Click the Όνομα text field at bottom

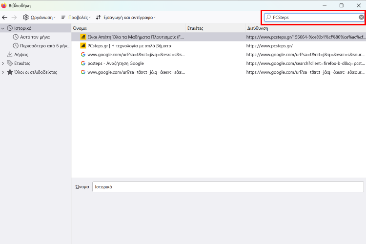tap(227, 187)
